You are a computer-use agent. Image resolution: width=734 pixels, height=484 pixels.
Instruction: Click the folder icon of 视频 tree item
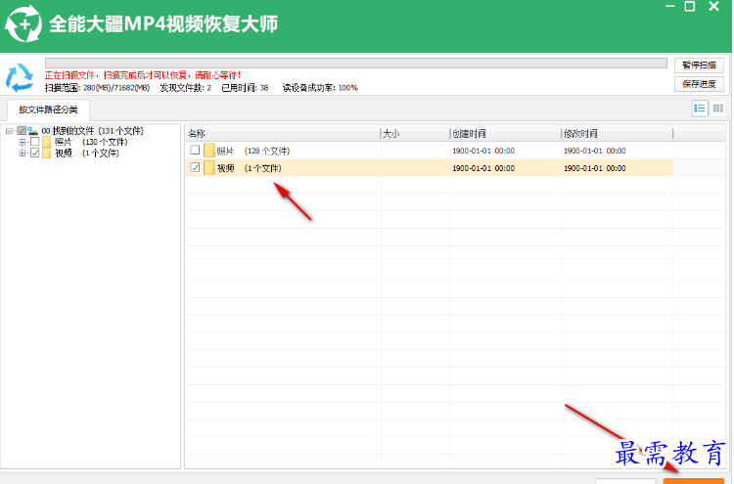[x=46, y=153]
